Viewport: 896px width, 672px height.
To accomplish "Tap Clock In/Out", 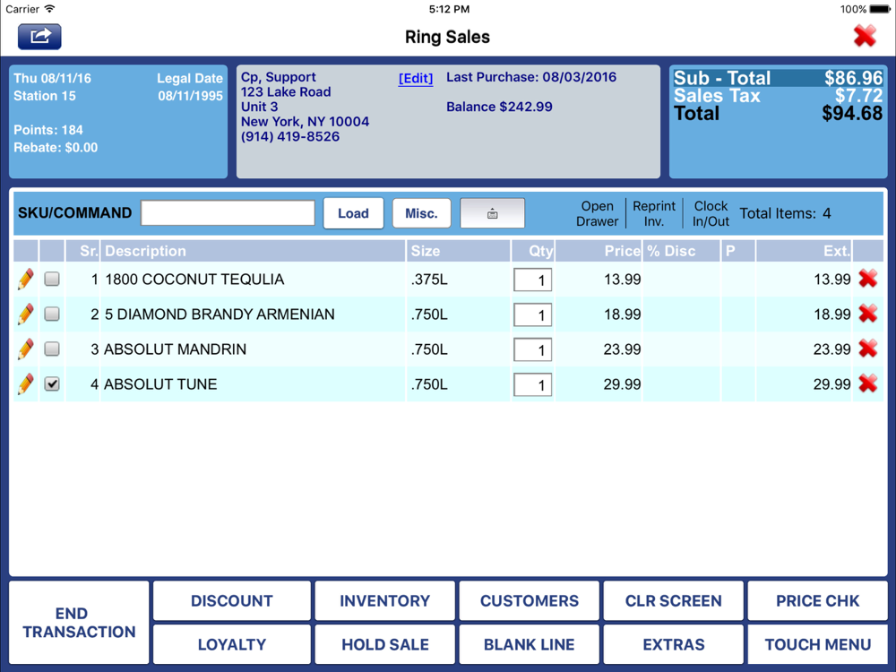I will (x=711, y=213).
